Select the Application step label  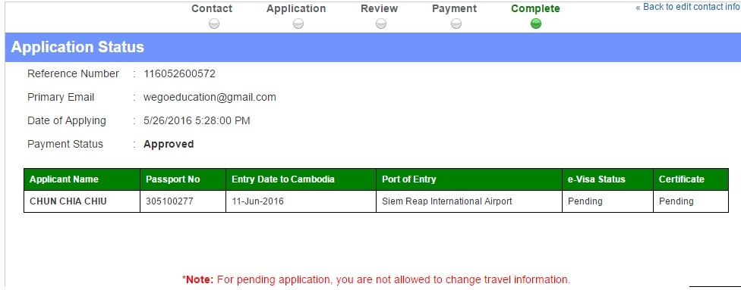tap(296, 8)
